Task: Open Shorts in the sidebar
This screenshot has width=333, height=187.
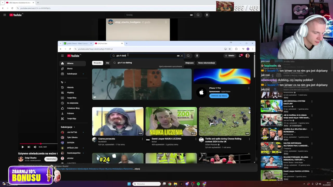Action: click(70, 69)
